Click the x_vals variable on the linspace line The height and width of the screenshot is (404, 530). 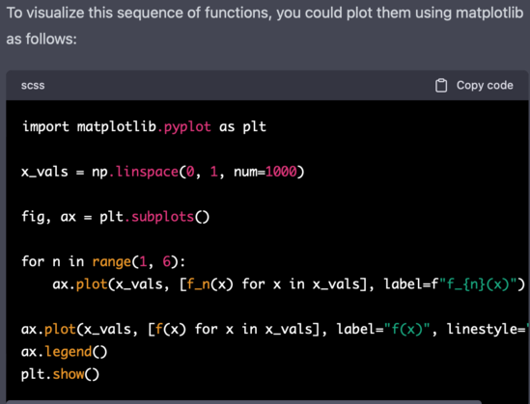coord(44,173)
